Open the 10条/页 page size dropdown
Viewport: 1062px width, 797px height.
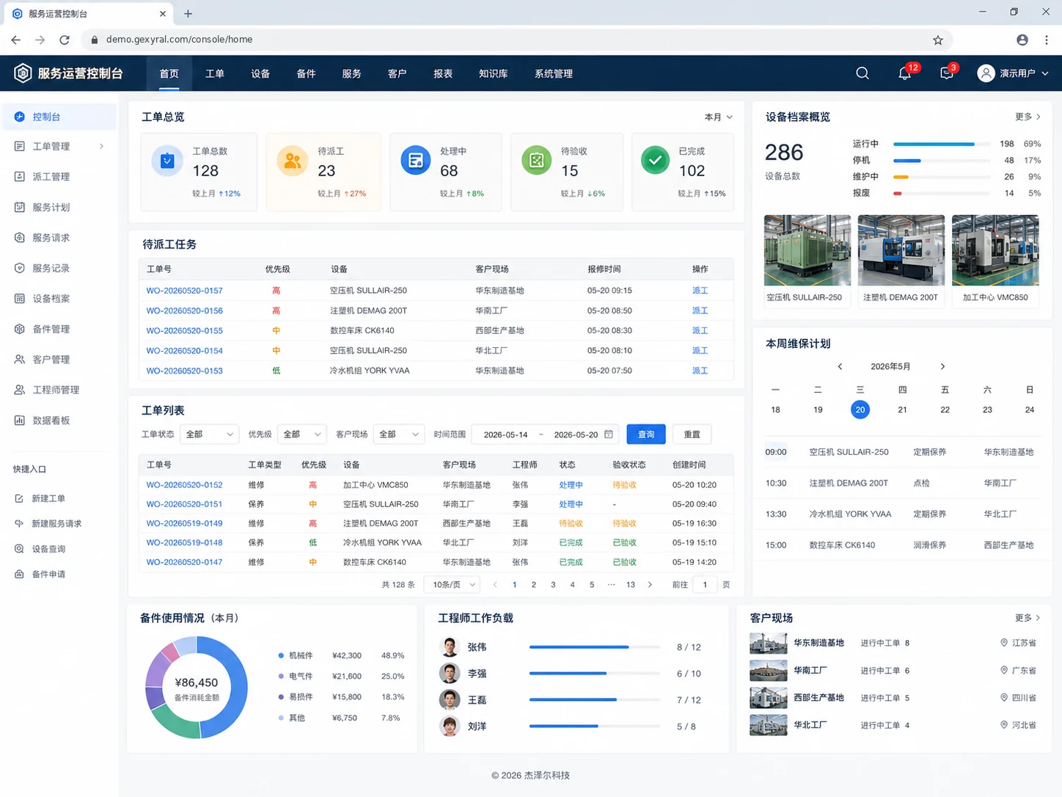click(453, 585)
